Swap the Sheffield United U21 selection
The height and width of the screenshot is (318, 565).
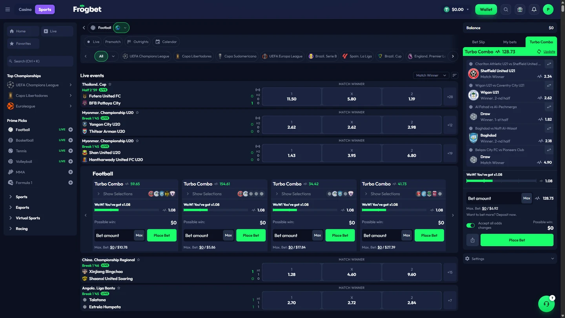coord(549,64)
